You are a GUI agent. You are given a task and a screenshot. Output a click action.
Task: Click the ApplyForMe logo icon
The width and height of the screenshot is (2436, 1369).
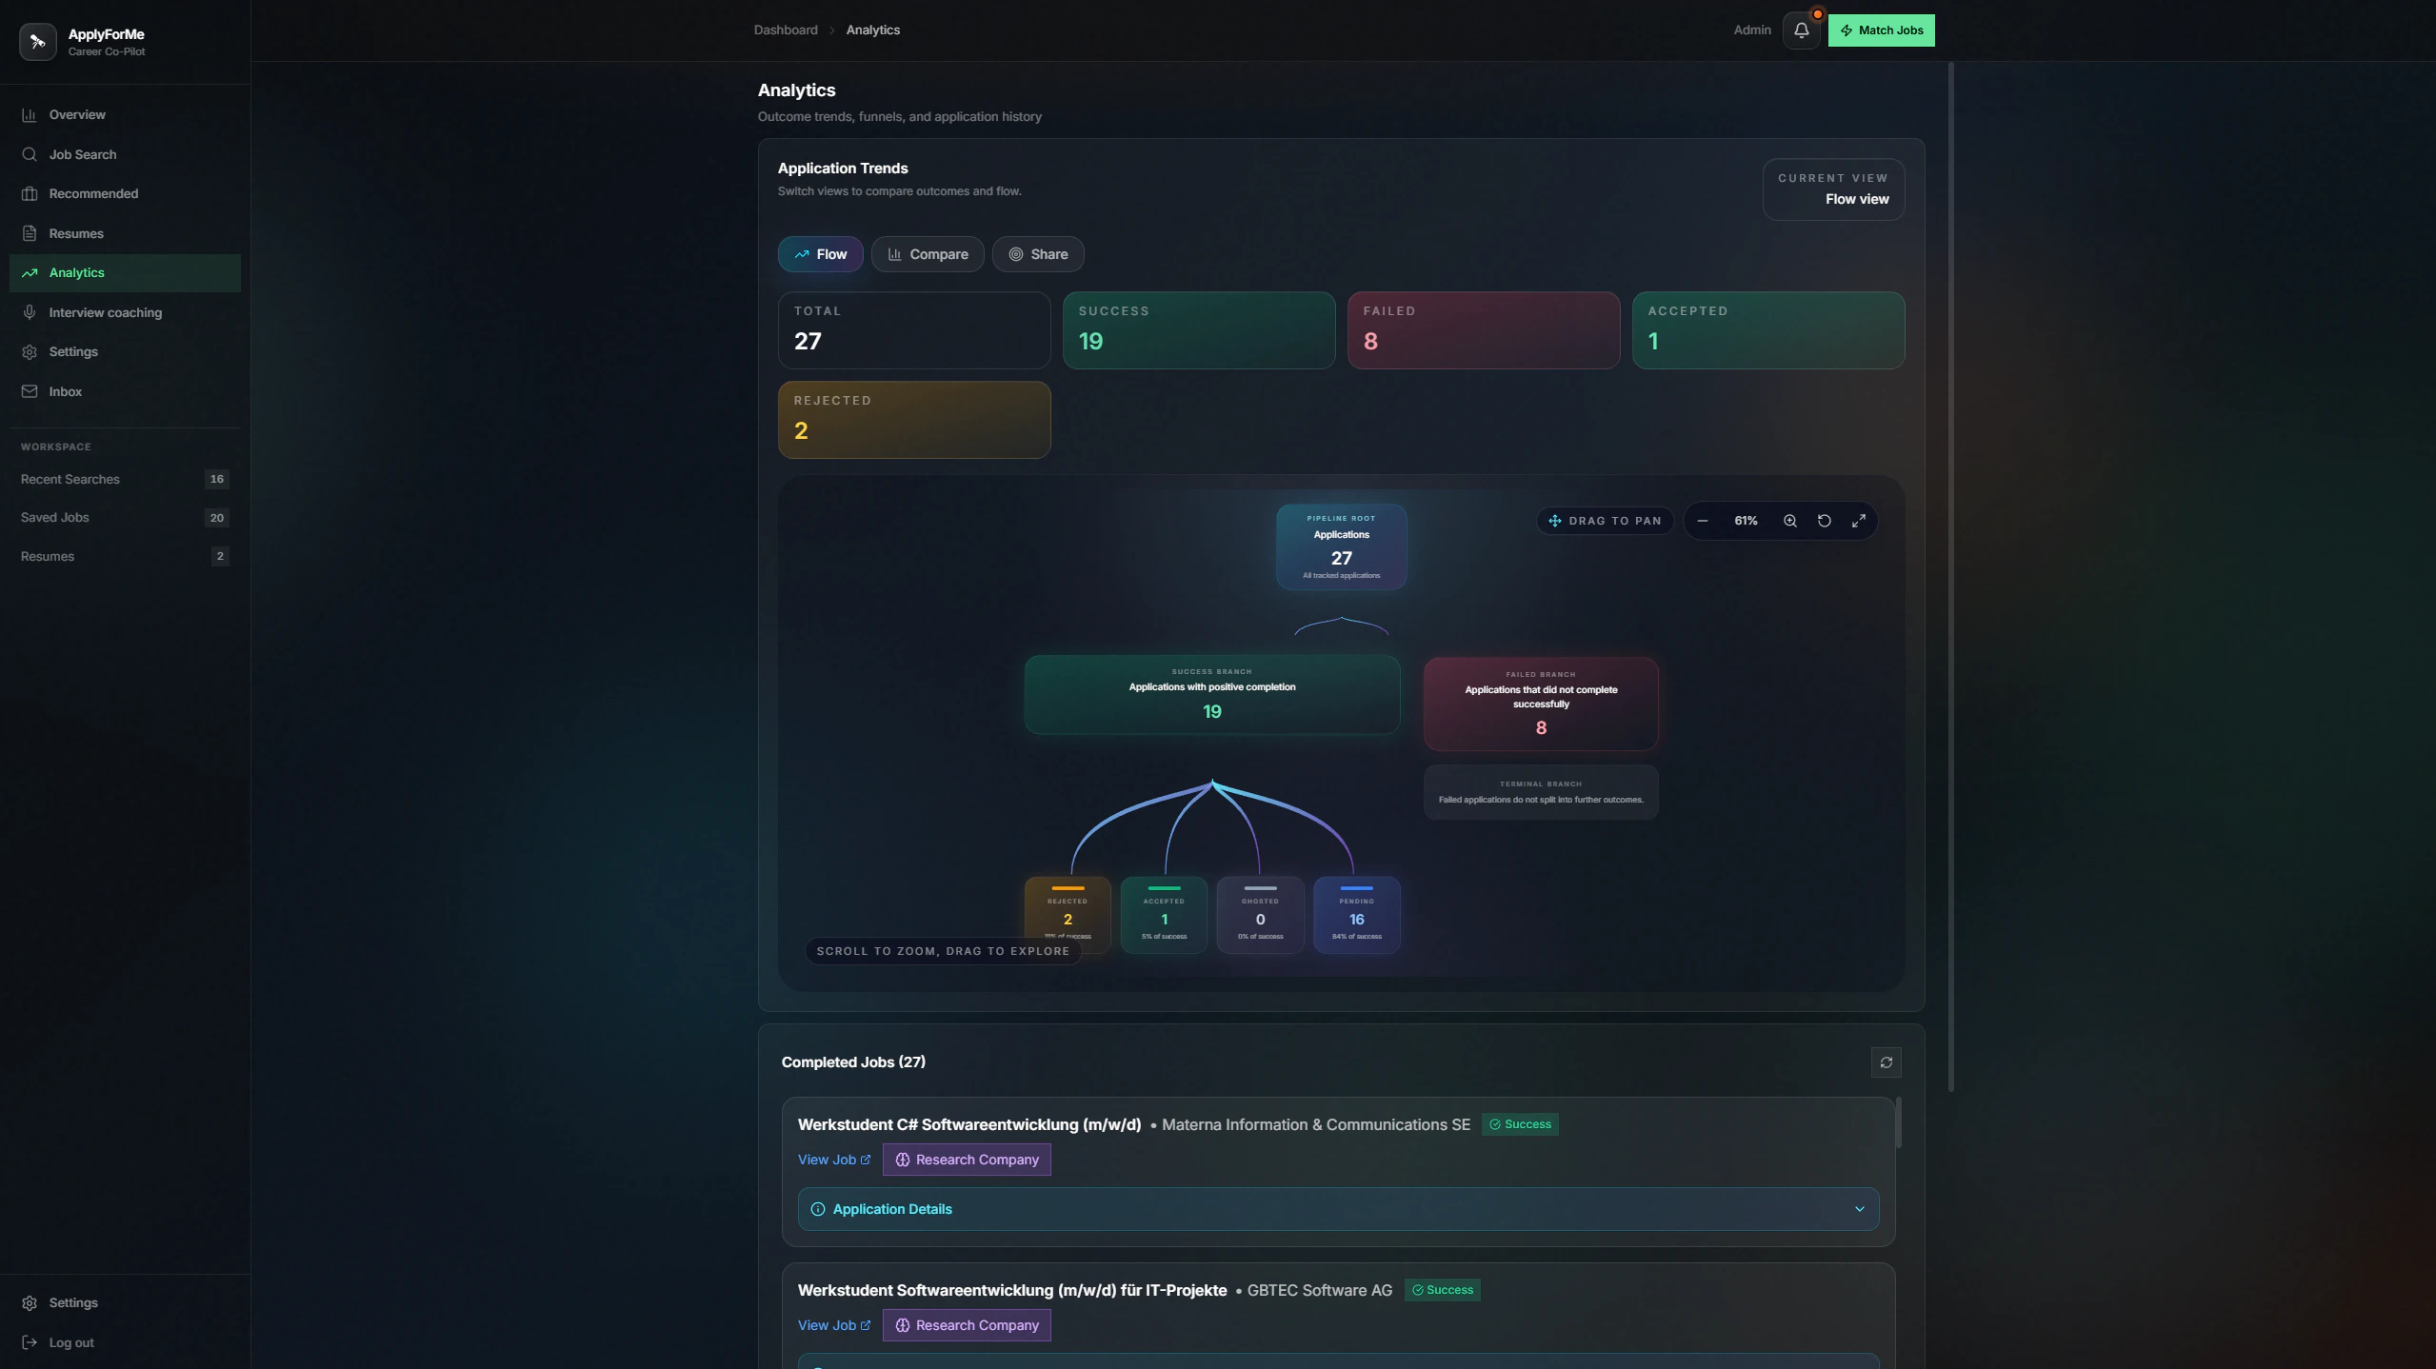click(38, 42)
